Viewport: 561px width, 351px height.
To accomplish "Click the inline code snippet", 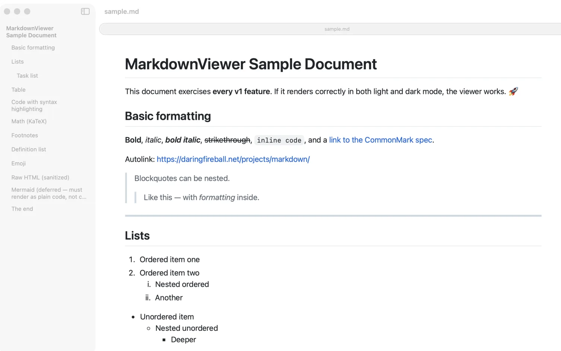I will 279,140.
